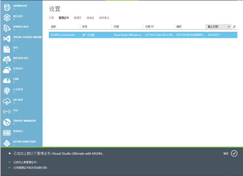The height and width of the screenshot is (176, 243).
Task: Switch to the 地缘组 tab
Action: (90, 18)
